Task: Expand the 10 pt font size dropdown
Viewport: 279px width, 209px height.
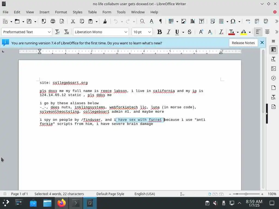Action: click(x=150, y=32)
